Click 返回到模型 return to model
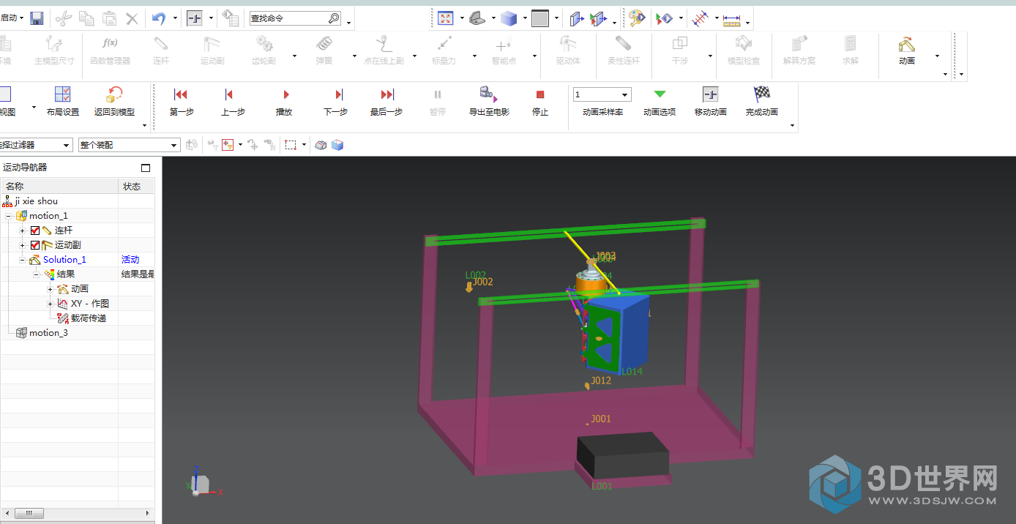The height and width of the screenshot is (524, 1016). pos(114,101)
